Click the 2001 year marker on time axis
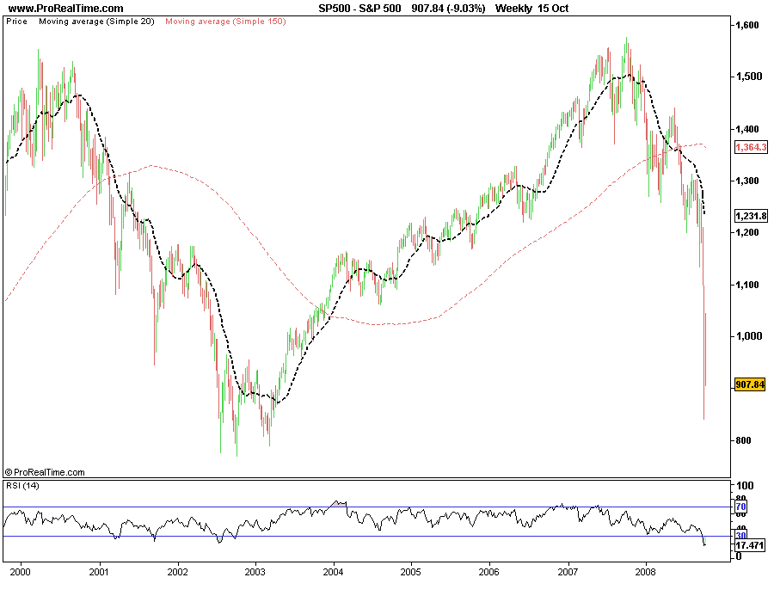This screenshot has height=602, width=774. [99, 572]
